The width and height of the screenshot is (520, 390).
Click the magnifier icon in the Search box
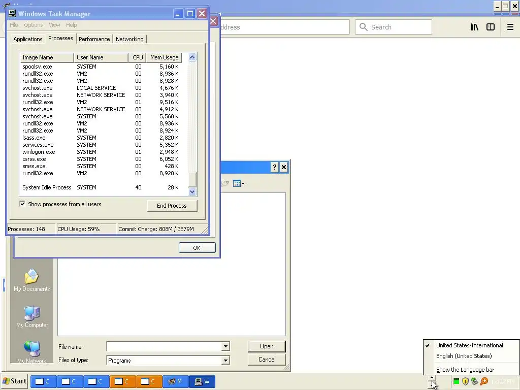[x=364, y=27]
